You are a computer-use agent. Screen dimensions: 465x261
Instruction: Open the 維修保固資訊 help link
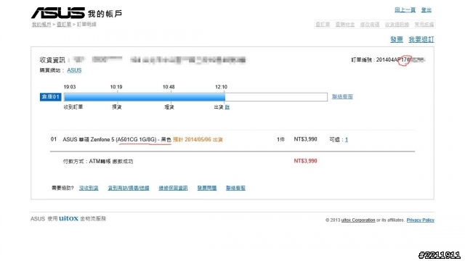pos(173,188)
